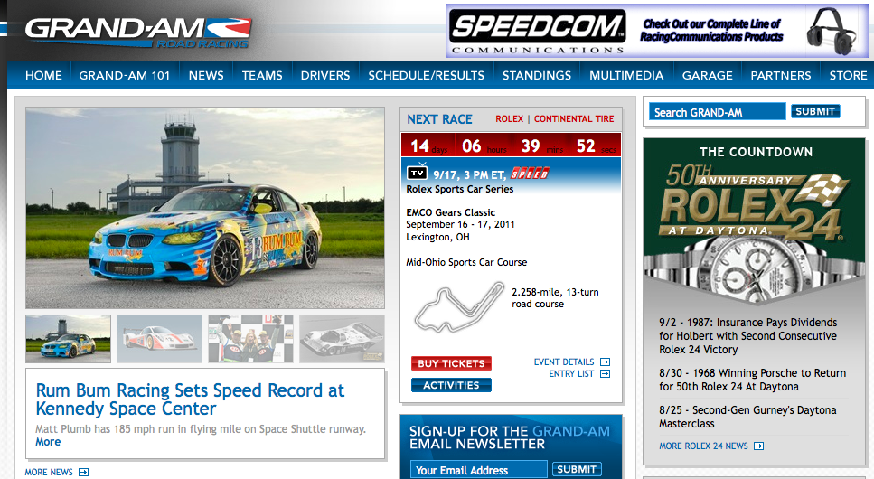Select the white prototype car thumbnail

tap(159, 339)
